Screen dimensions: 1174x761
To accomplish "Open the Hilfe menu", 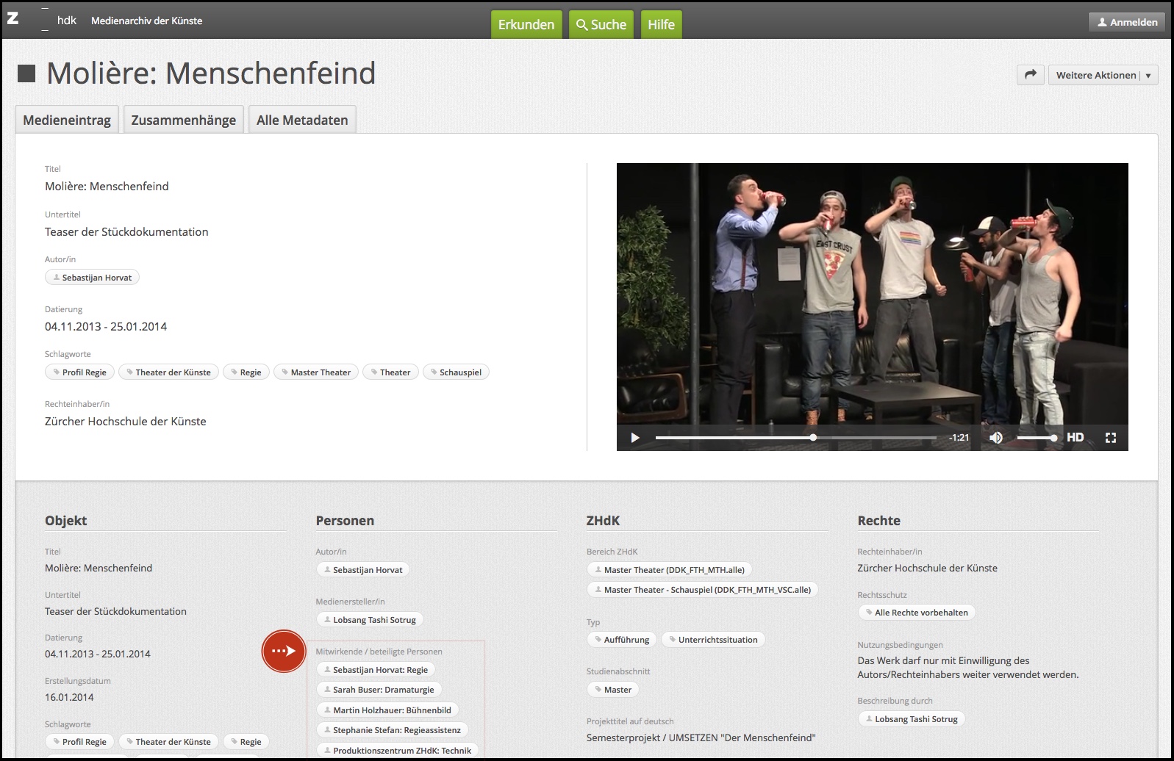I will (661, 24).
